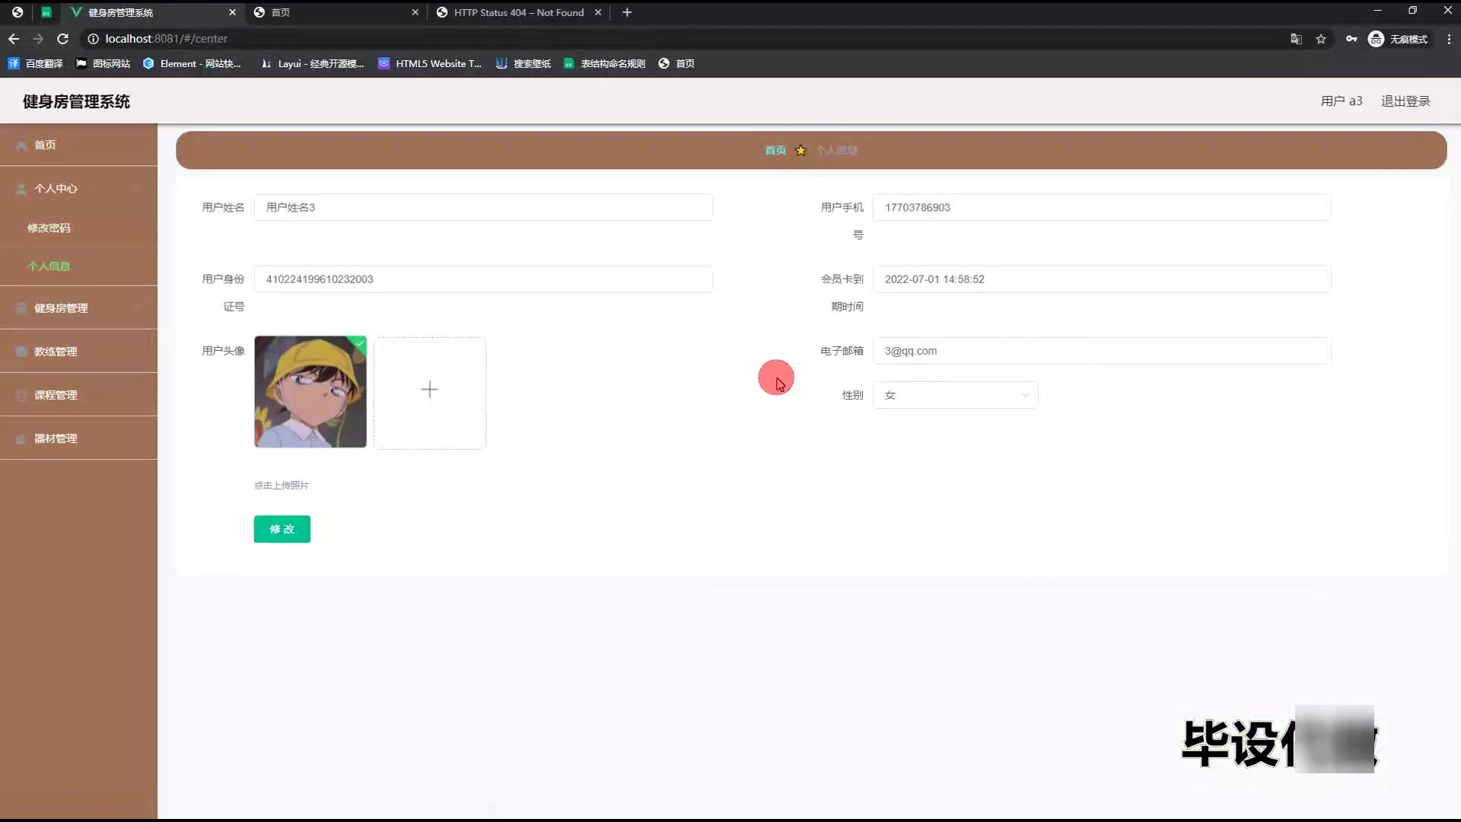Click the forward navigation arrow
Image resolution: width=1461 pixels, height=822 pixels.
point(38,39)
